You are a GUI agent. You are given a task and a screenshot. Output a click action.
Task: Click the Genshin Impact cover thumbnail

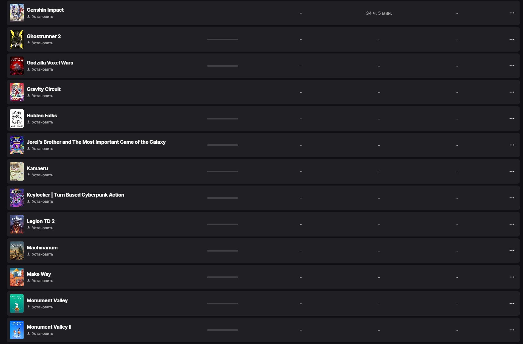pos(17,13)
